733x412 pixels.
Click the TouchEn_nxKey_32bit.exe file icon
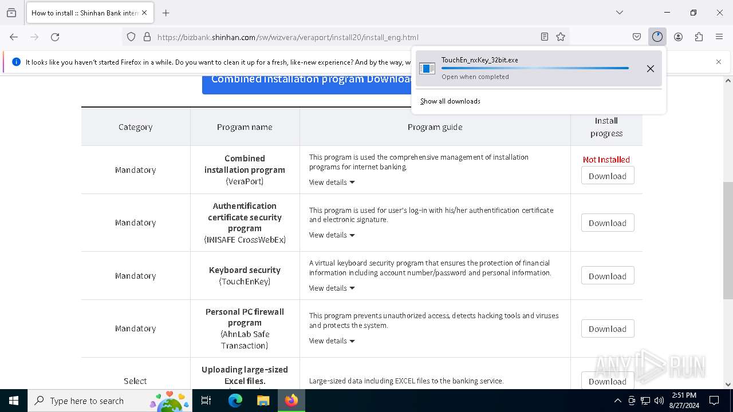click(x=427, y=69)
